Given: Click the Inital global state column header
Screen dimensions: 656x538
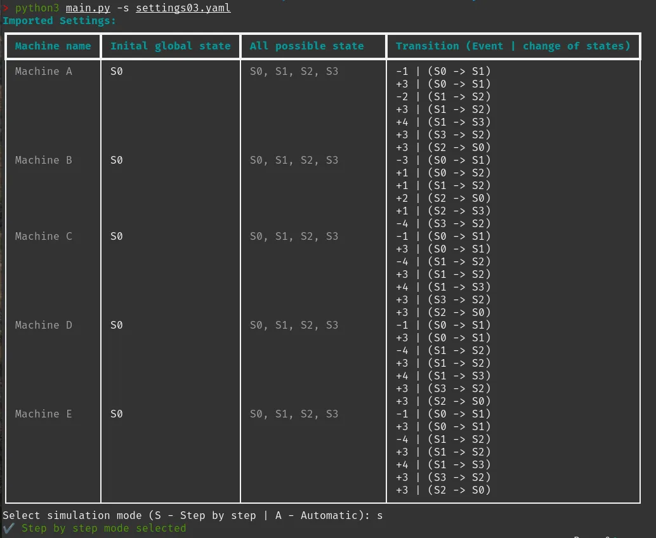Looking at the screenshot, I should (170, 46).
